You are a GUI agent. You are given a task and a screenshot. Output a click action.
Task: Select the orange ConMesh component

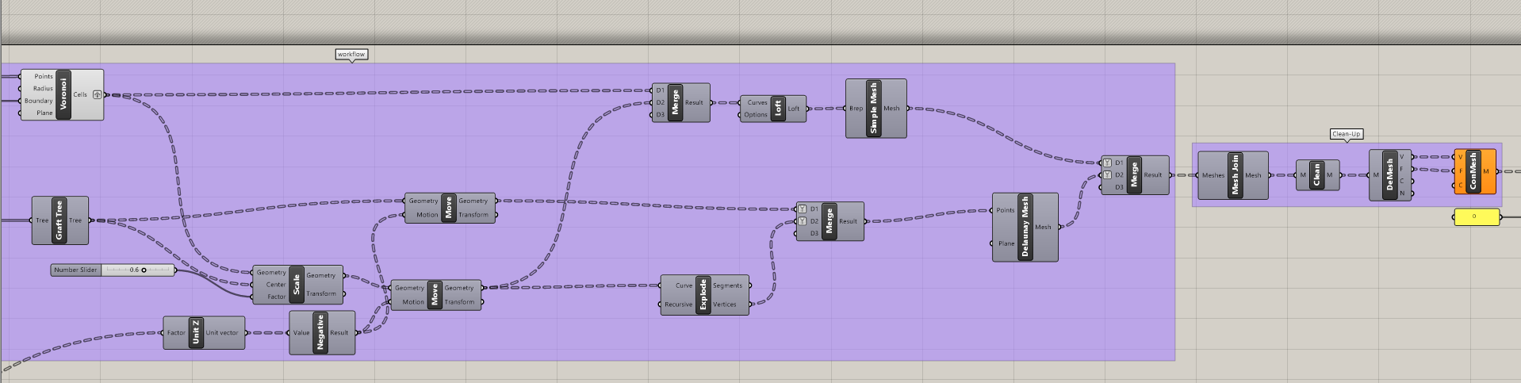tap(1473, 171)
